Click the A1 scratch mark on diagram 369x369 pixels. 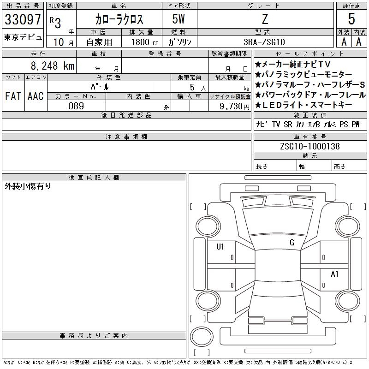coord(334,274)
